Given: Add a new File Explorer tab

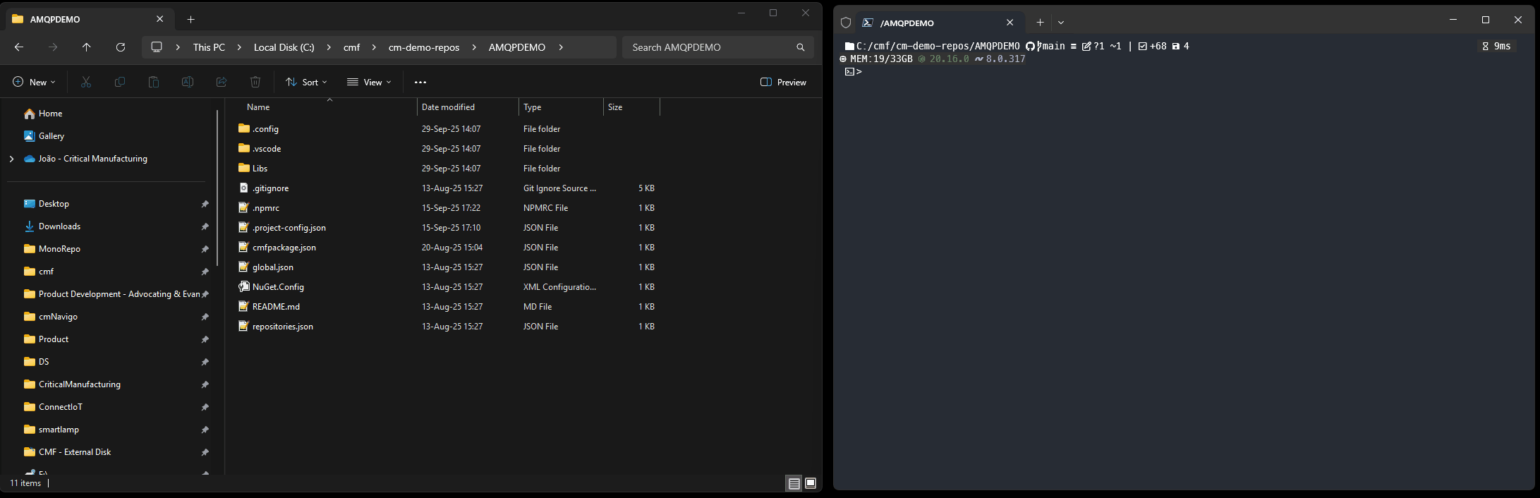Looking at the screenshot, I should [191, 20].
